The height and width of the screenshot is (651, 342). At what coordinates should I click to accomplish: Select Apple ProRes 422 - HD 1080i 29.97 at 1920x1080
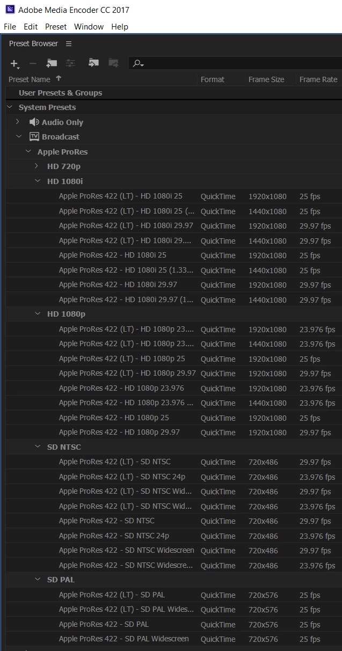(173, 285)
